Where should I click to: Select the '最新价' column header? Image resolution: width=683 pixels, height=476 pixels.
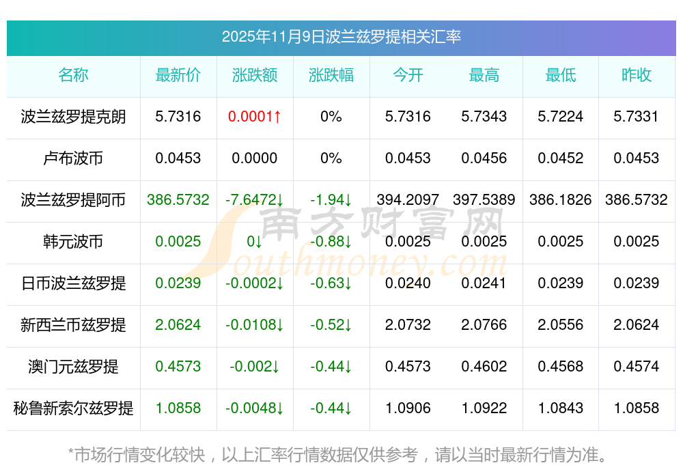pos(178,75)
